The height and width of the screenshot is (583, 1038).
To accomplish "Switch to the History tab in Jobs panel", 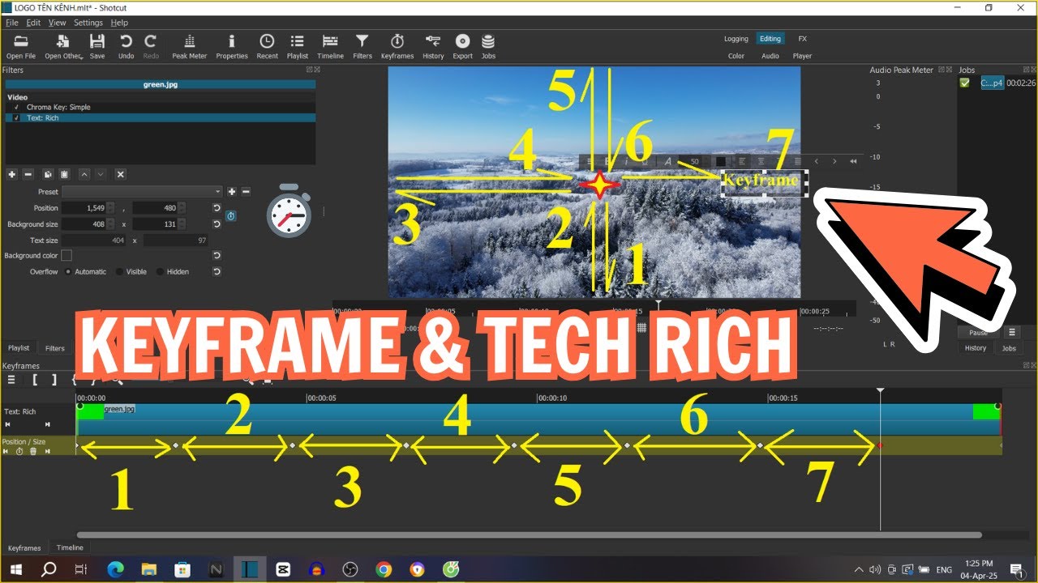I will click(x=976, y=348).
